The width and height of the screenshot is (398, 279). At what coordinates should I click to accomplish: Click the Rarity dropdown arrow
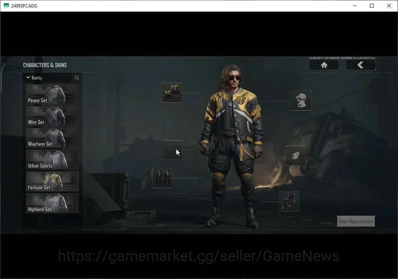tap(28, 78)
